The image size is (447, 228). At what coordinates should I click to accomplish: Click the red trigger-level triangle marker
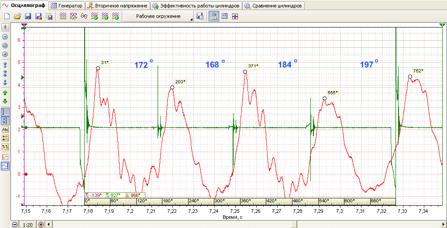click(x=23, y=116)
